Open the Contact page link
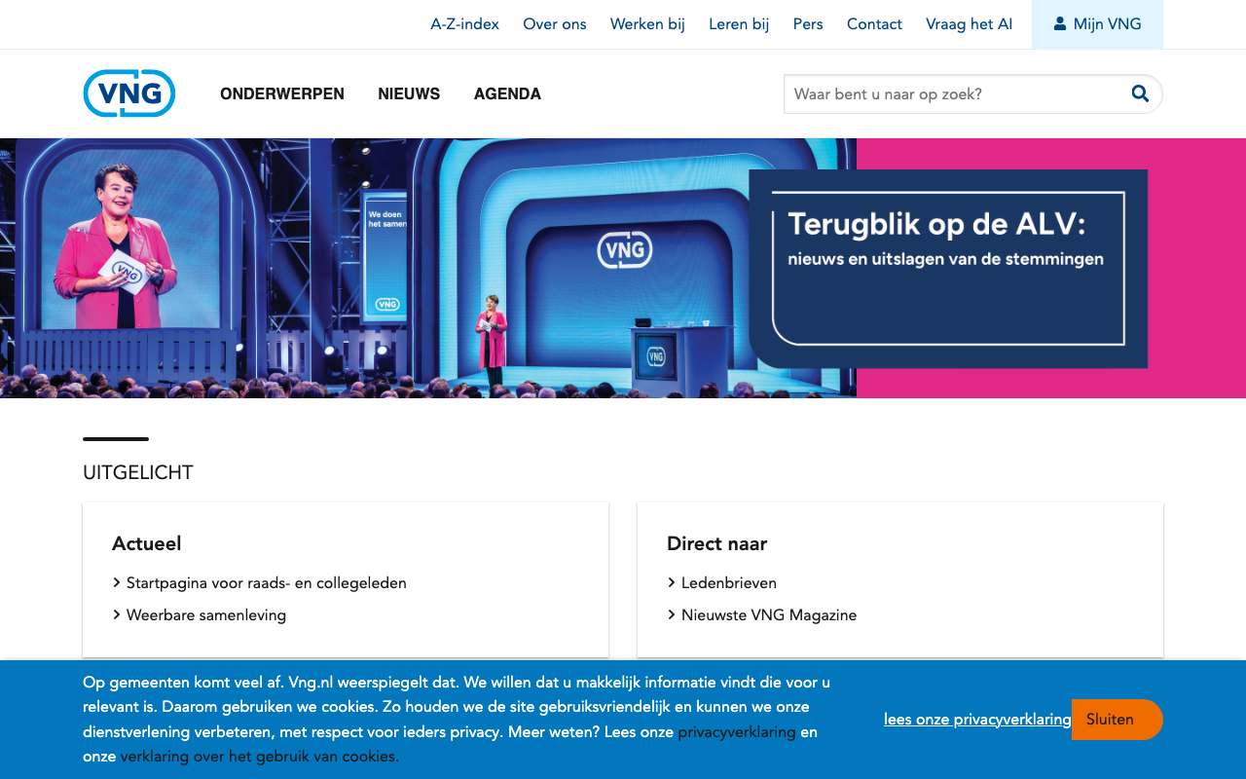 (874, 24)
